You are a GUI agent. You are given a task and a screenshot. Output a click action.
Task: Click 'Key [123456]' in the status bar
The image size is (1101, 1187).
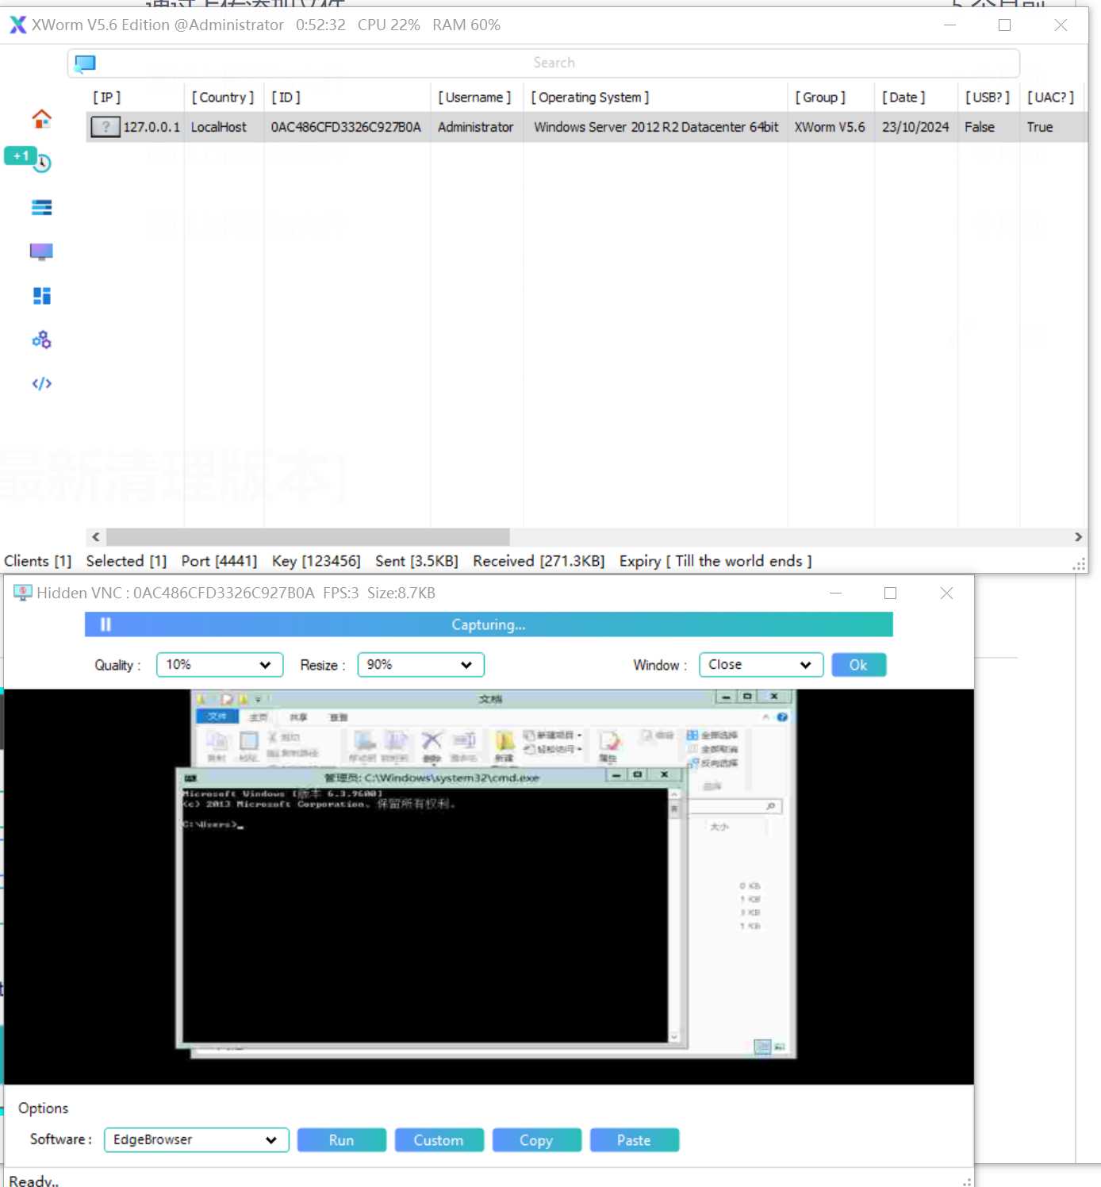coord(316,561)
